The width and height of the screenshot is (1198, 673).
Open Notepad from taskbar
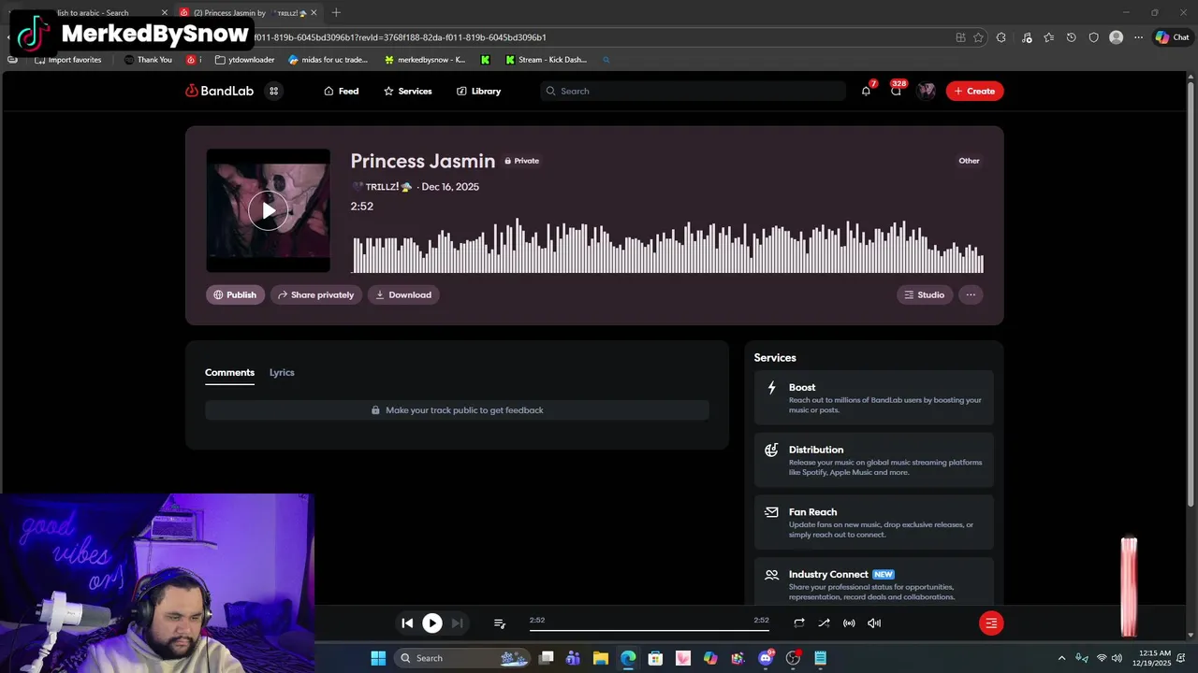point(821,658)
